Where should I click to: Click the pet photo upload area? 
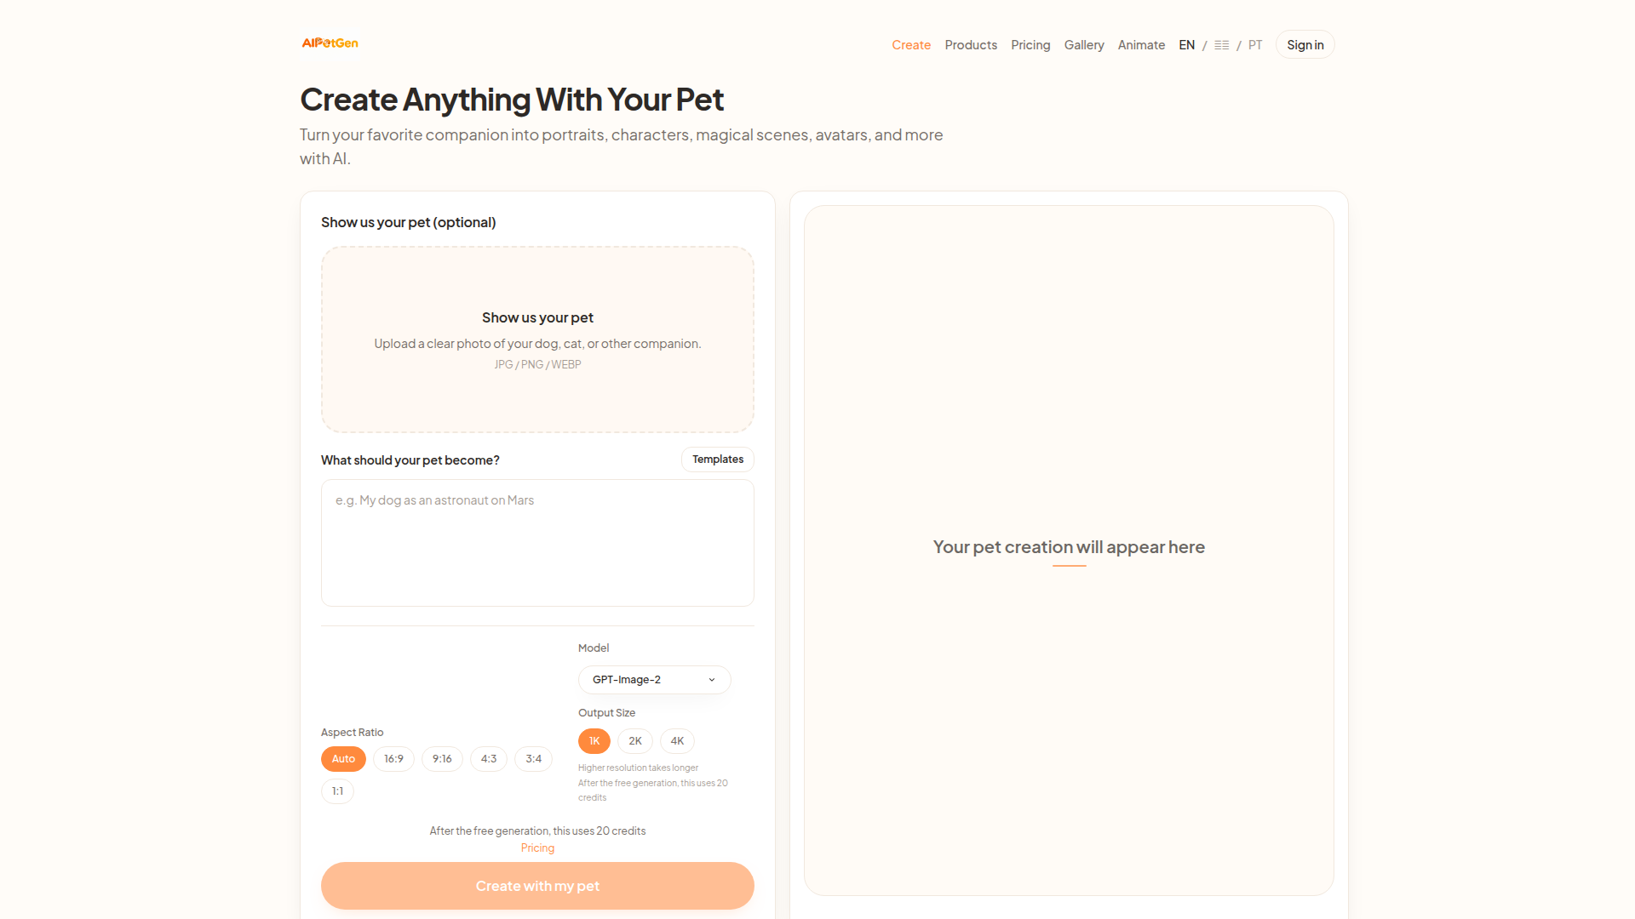pos(537,340)
